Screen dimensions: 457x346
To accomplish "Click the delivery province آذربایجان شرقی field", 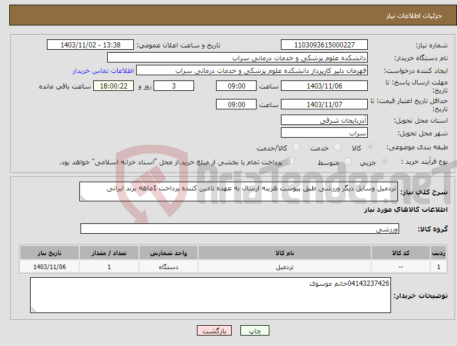I will [x=324, y=120].
